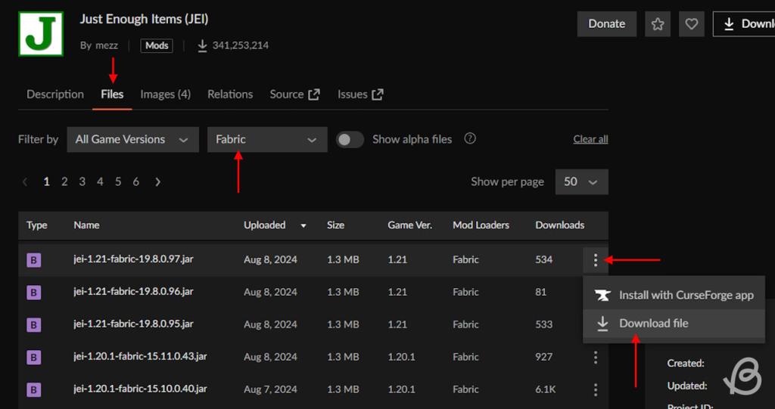Select Download file from the context menu
775x409 pixels.
tap(653, 323)
